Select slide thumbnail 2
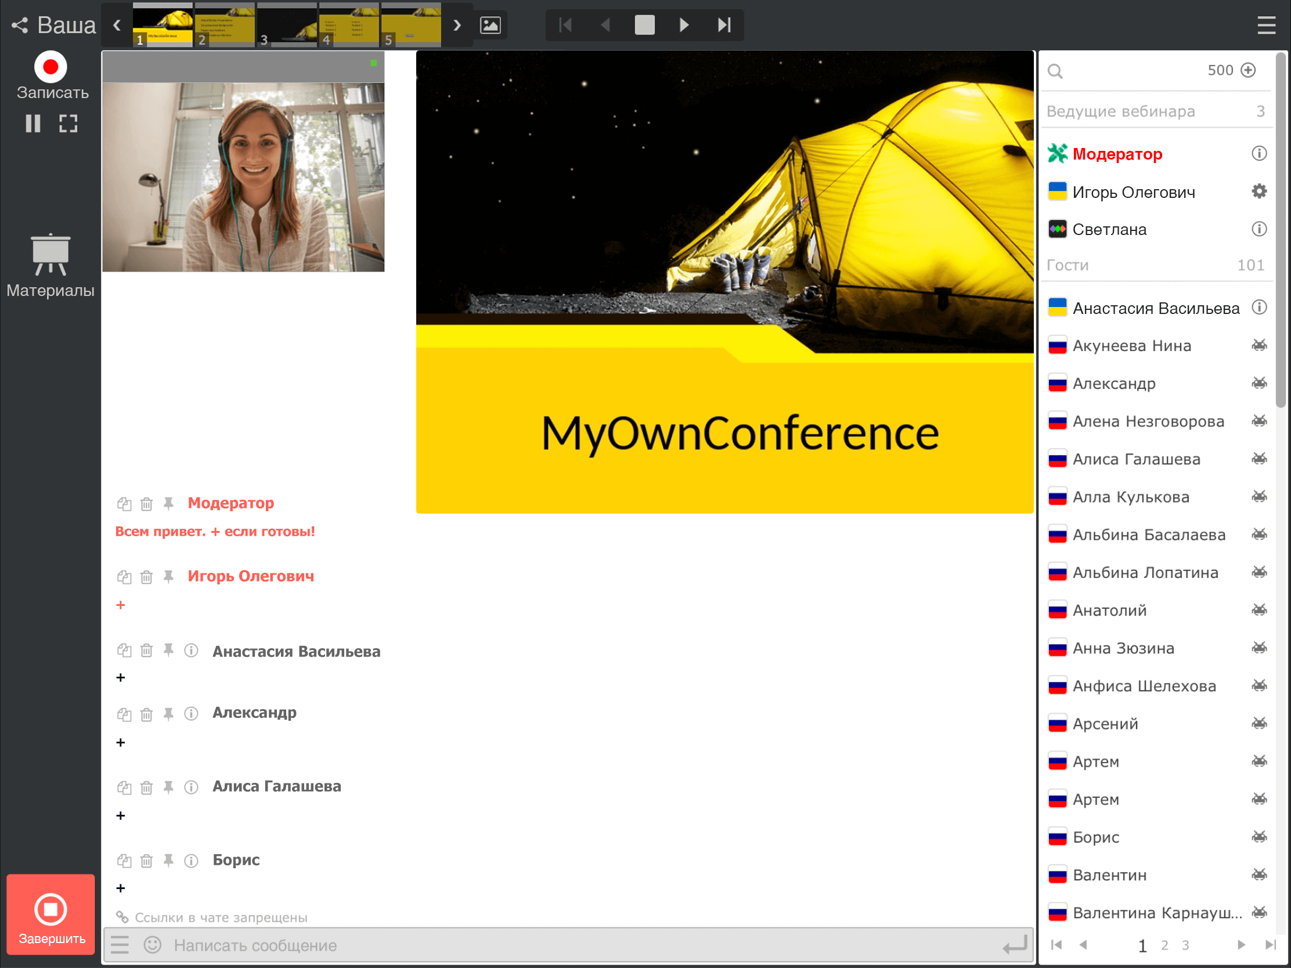1291x968 pixels. pyautogui.click(x=225, y=24)
